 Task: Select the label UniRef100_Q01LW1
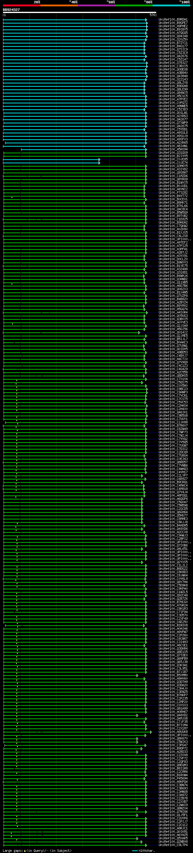(173, 113)
